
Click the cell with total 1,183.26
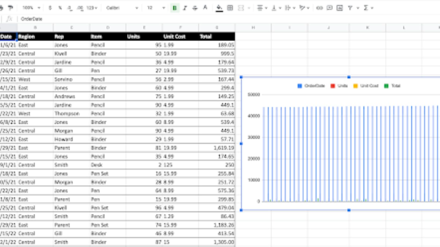tap(217, 225)
